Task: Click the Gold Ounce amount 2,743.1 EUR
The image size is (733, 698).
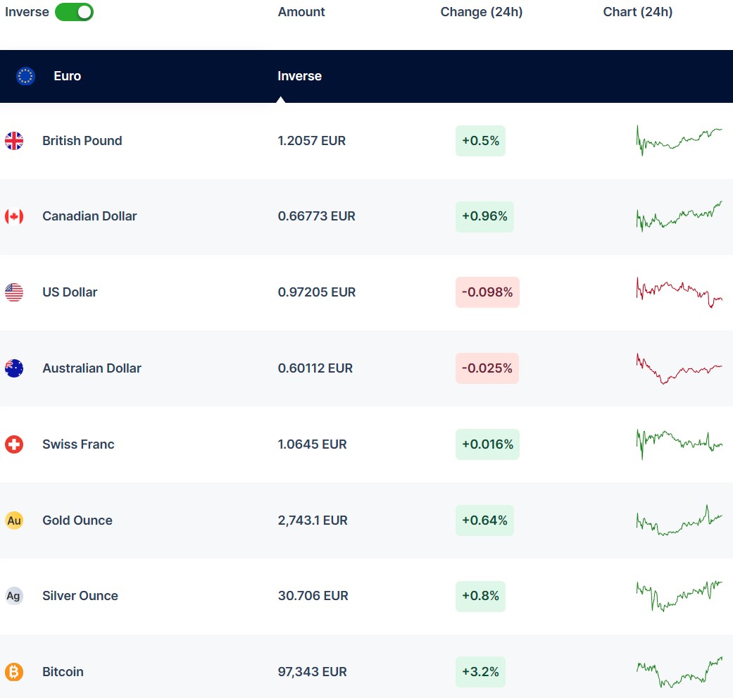Action: [313, 521]
